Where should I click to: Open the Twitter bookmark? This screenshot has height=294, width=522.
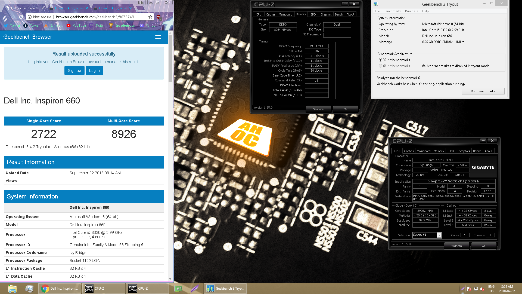click(11, 26)
